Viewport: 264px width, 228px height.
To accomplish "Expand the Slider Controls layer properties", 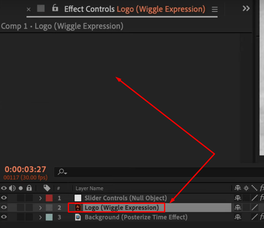I will (41, 198).
